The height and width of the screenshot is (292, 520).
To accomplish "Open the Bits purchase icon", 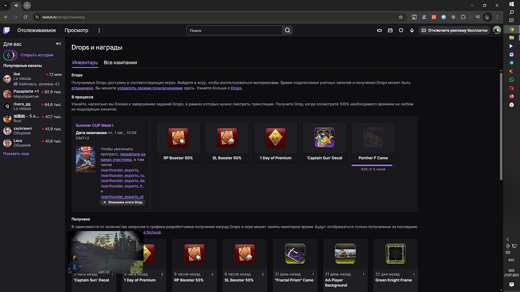I will (412, 31).
